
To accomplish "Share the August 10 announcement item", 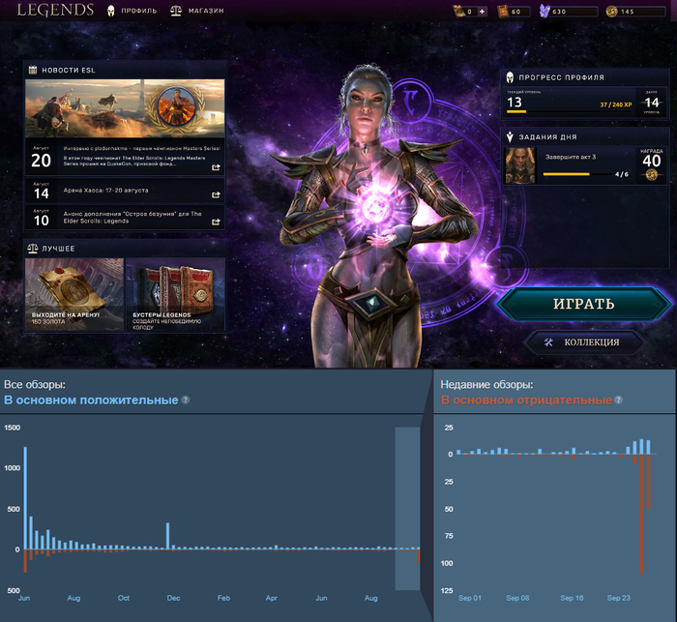I will tap(216, 219).
